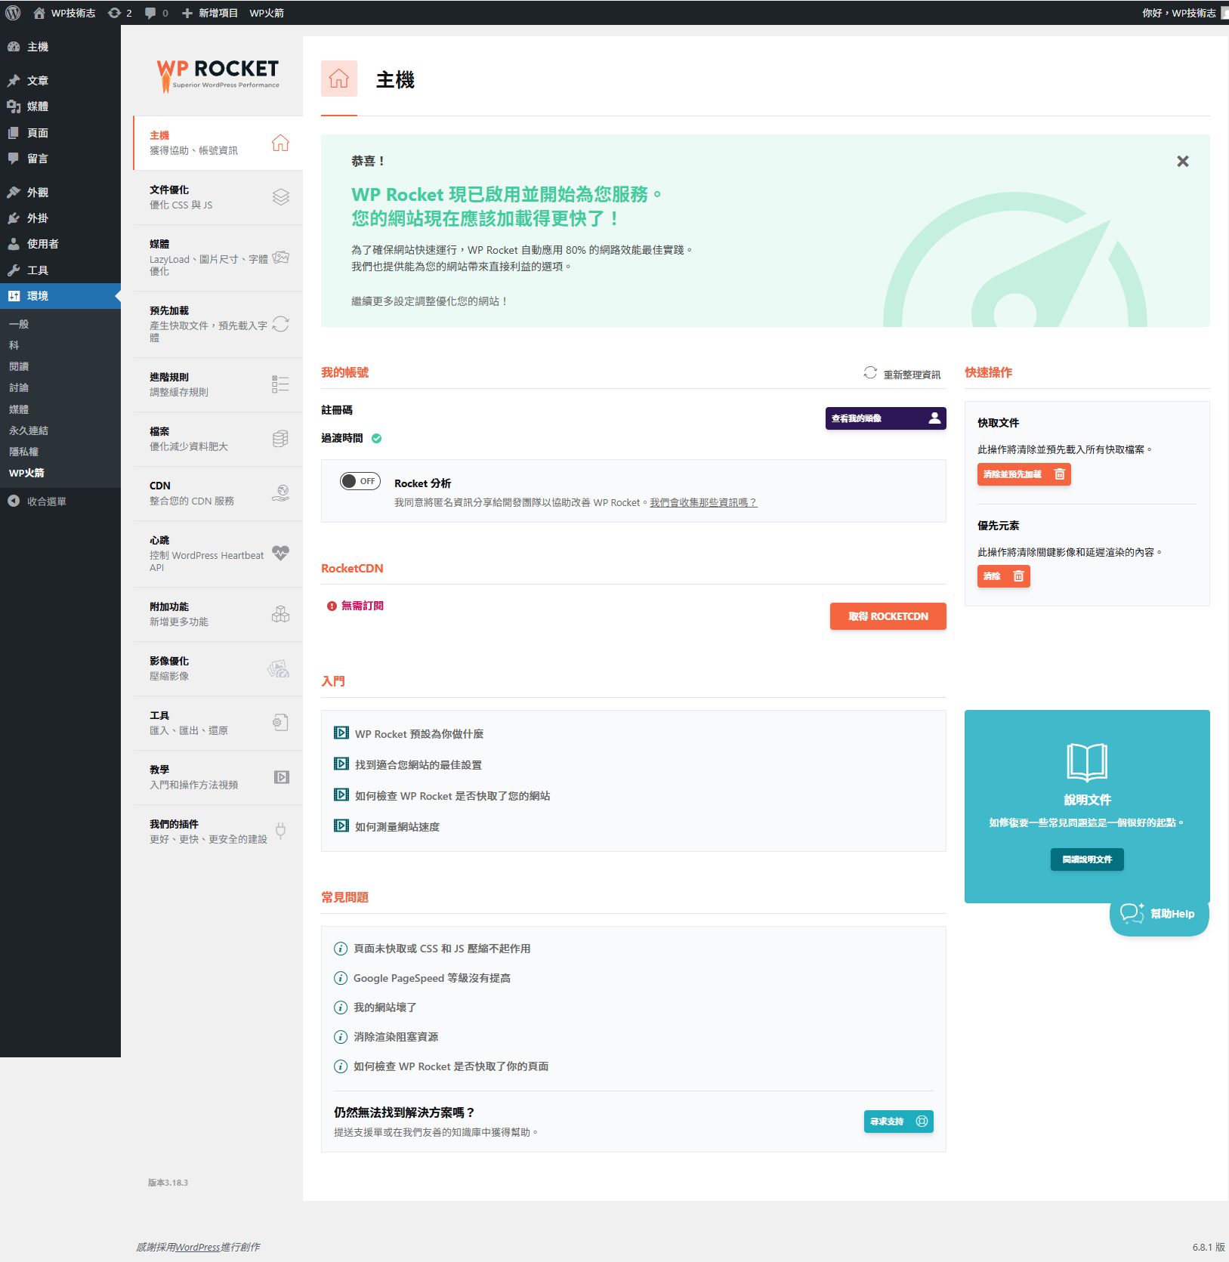
Task: Click the WordPress logo in admin bar
Action: 13,13
